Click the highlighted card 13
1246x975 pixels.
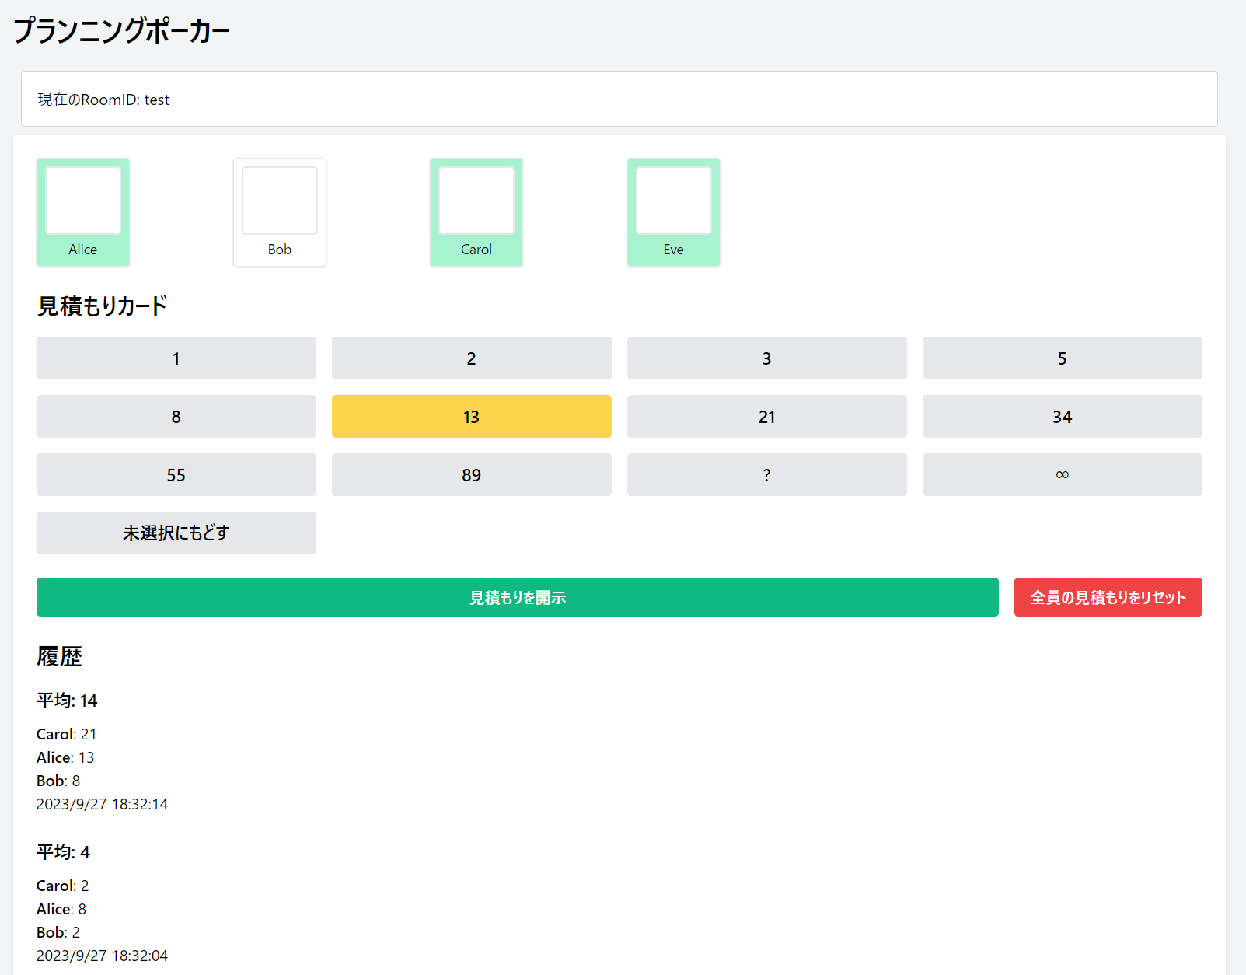pyautogui.click(x=471, y=416)
